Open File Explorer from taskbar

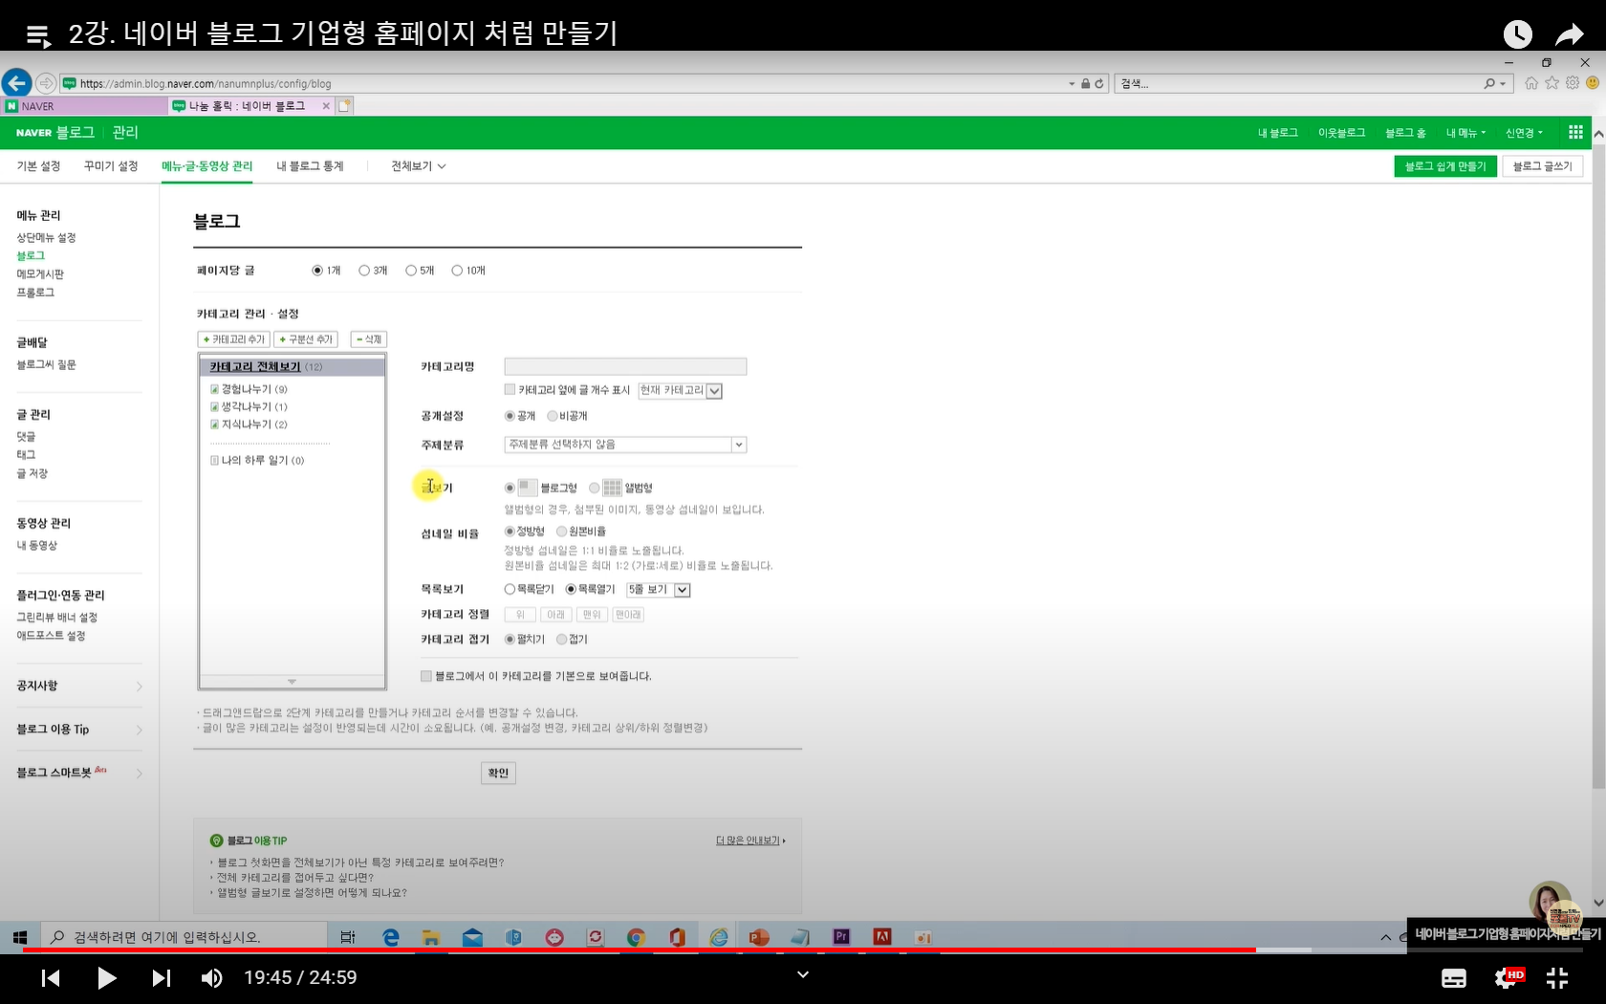point(431,937)
